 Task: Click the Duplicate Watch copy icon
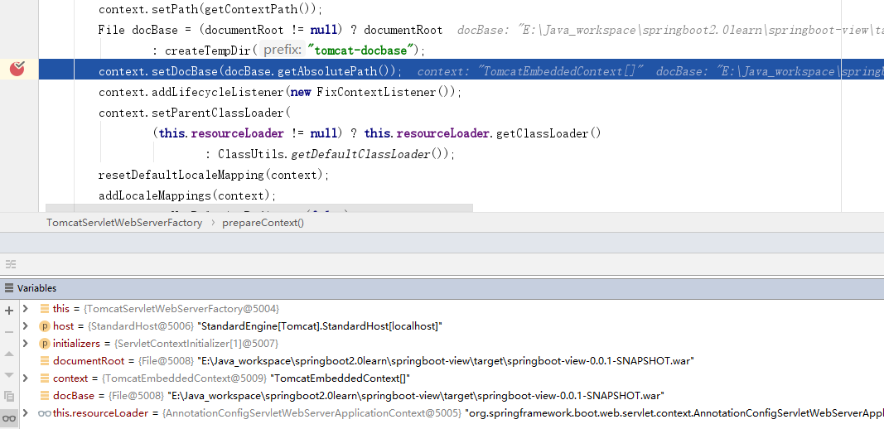[x=9, y=396]
